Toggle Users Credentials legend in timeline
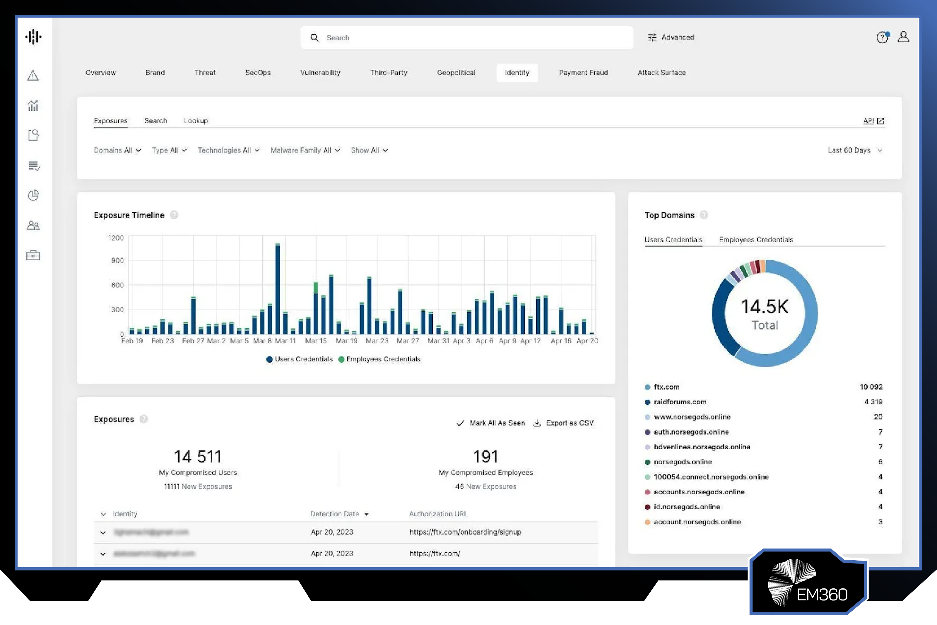The height and width of the screenshot is (625, 937). click(x=299, y=359)
